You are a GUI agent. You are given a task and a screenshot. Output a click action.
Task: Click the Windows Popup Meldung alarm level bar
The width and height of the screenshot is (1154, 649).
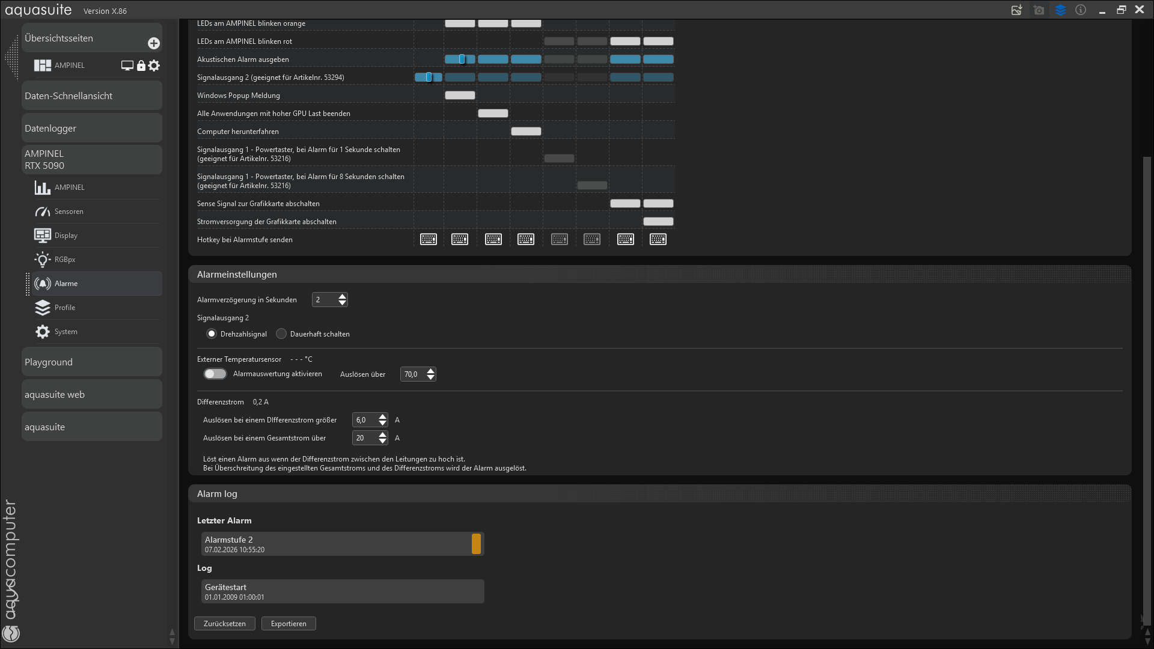[460, 95]
